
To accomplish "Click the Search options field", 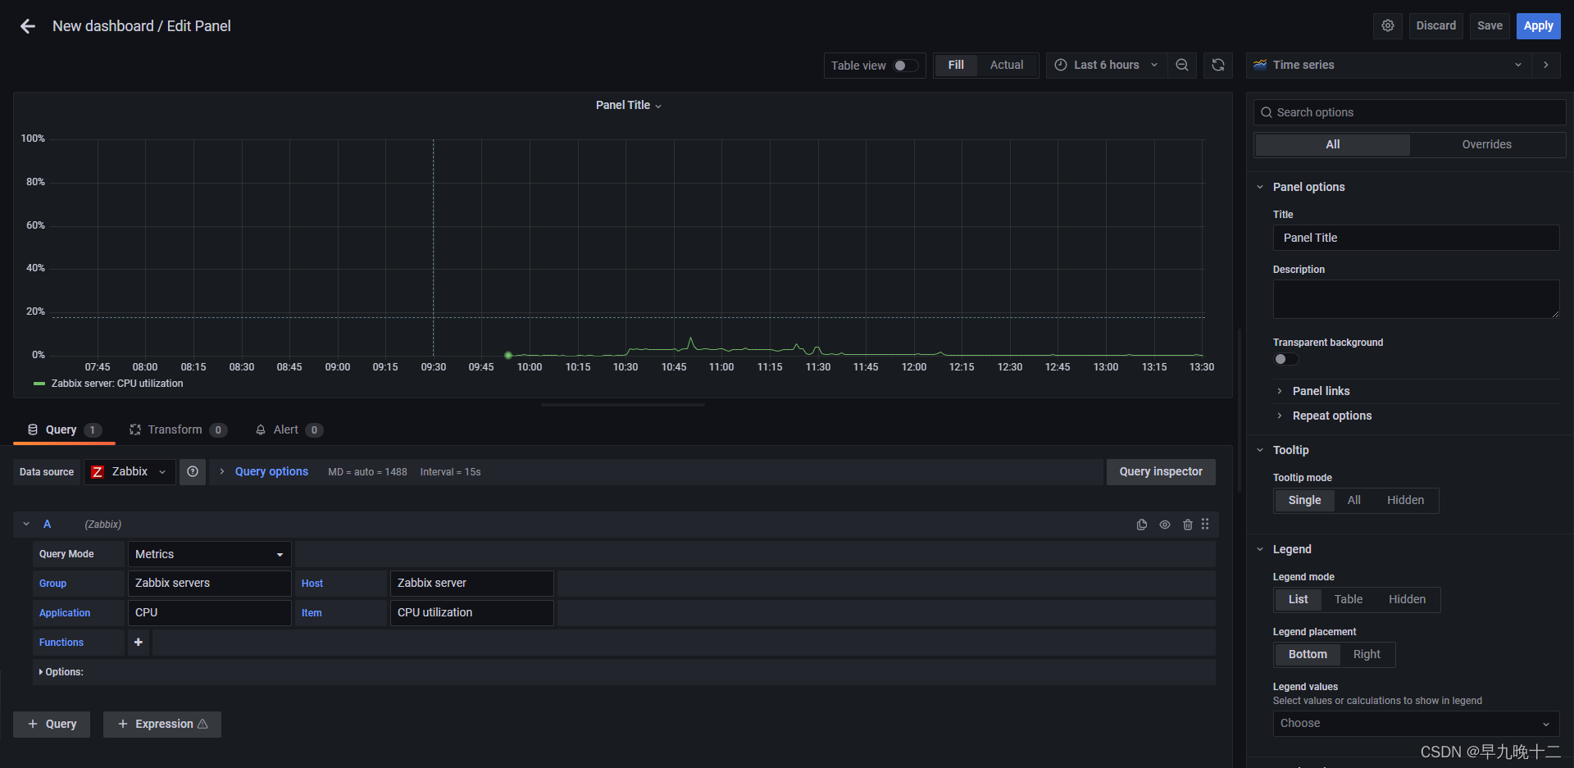I will pos(1410,112).
